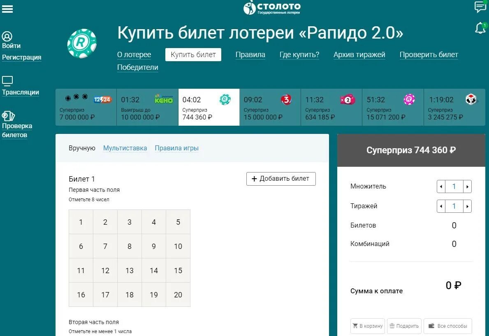Viewport: 489px width, 336px height.
Task: Select the 01:32 Кено draw card
Action: tap(148, 108)
